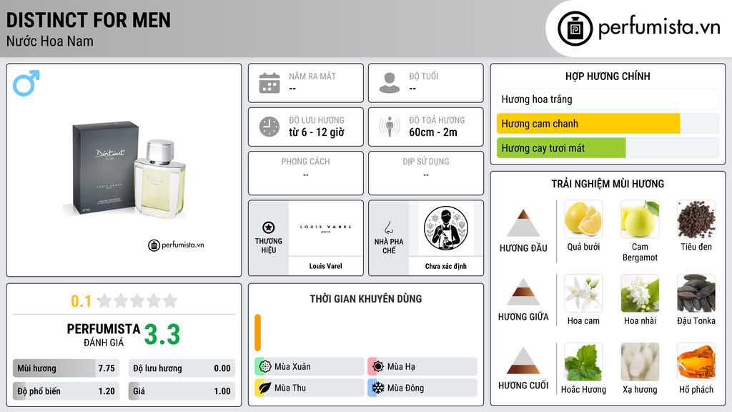Click the DISTINCT FOR MEN title
The width and height of the screenshot is (732, 412).
(88, 20)
